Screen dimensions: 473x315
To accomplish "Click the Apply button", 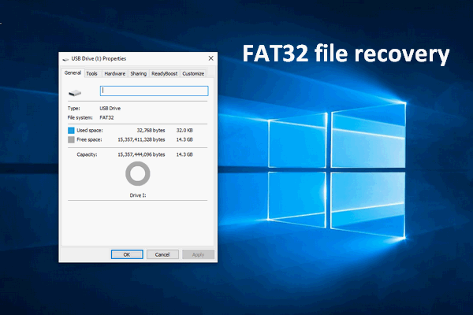I will 198,254.
